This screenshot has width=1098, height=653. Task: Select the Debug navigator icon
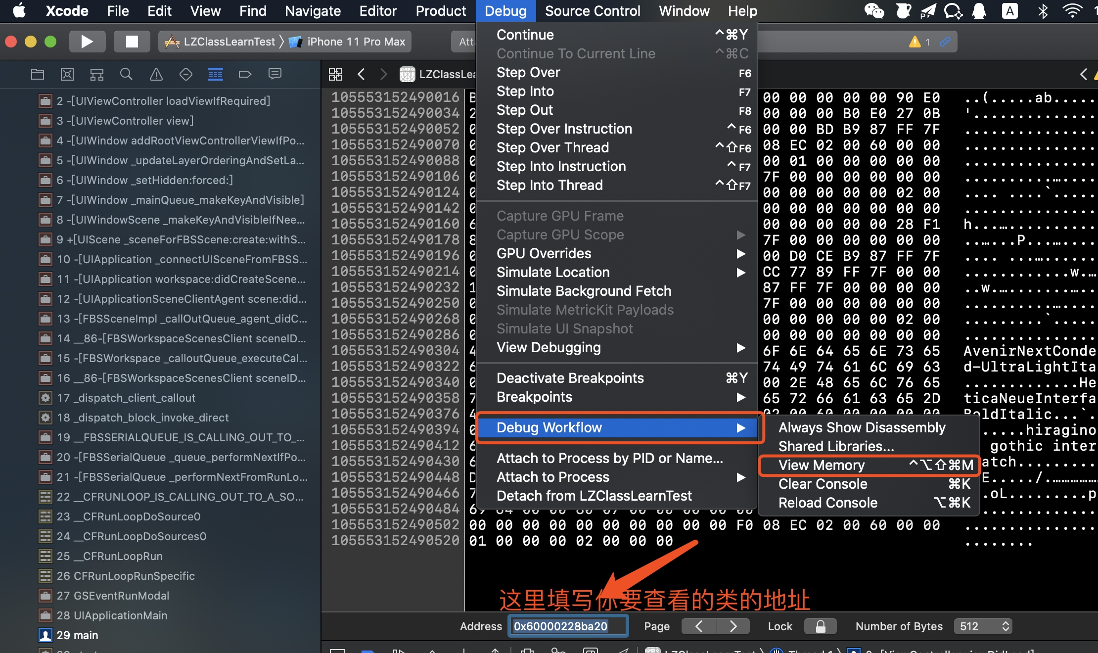[216, 74]
